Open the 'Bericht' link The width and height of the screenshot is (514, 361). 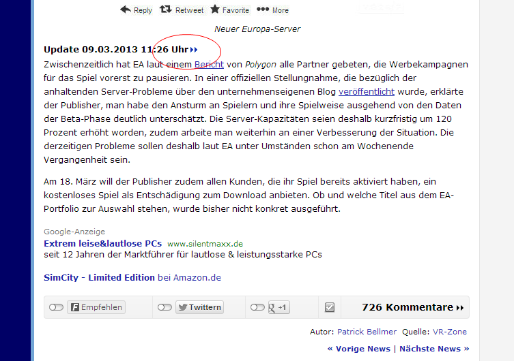point(209,65)
